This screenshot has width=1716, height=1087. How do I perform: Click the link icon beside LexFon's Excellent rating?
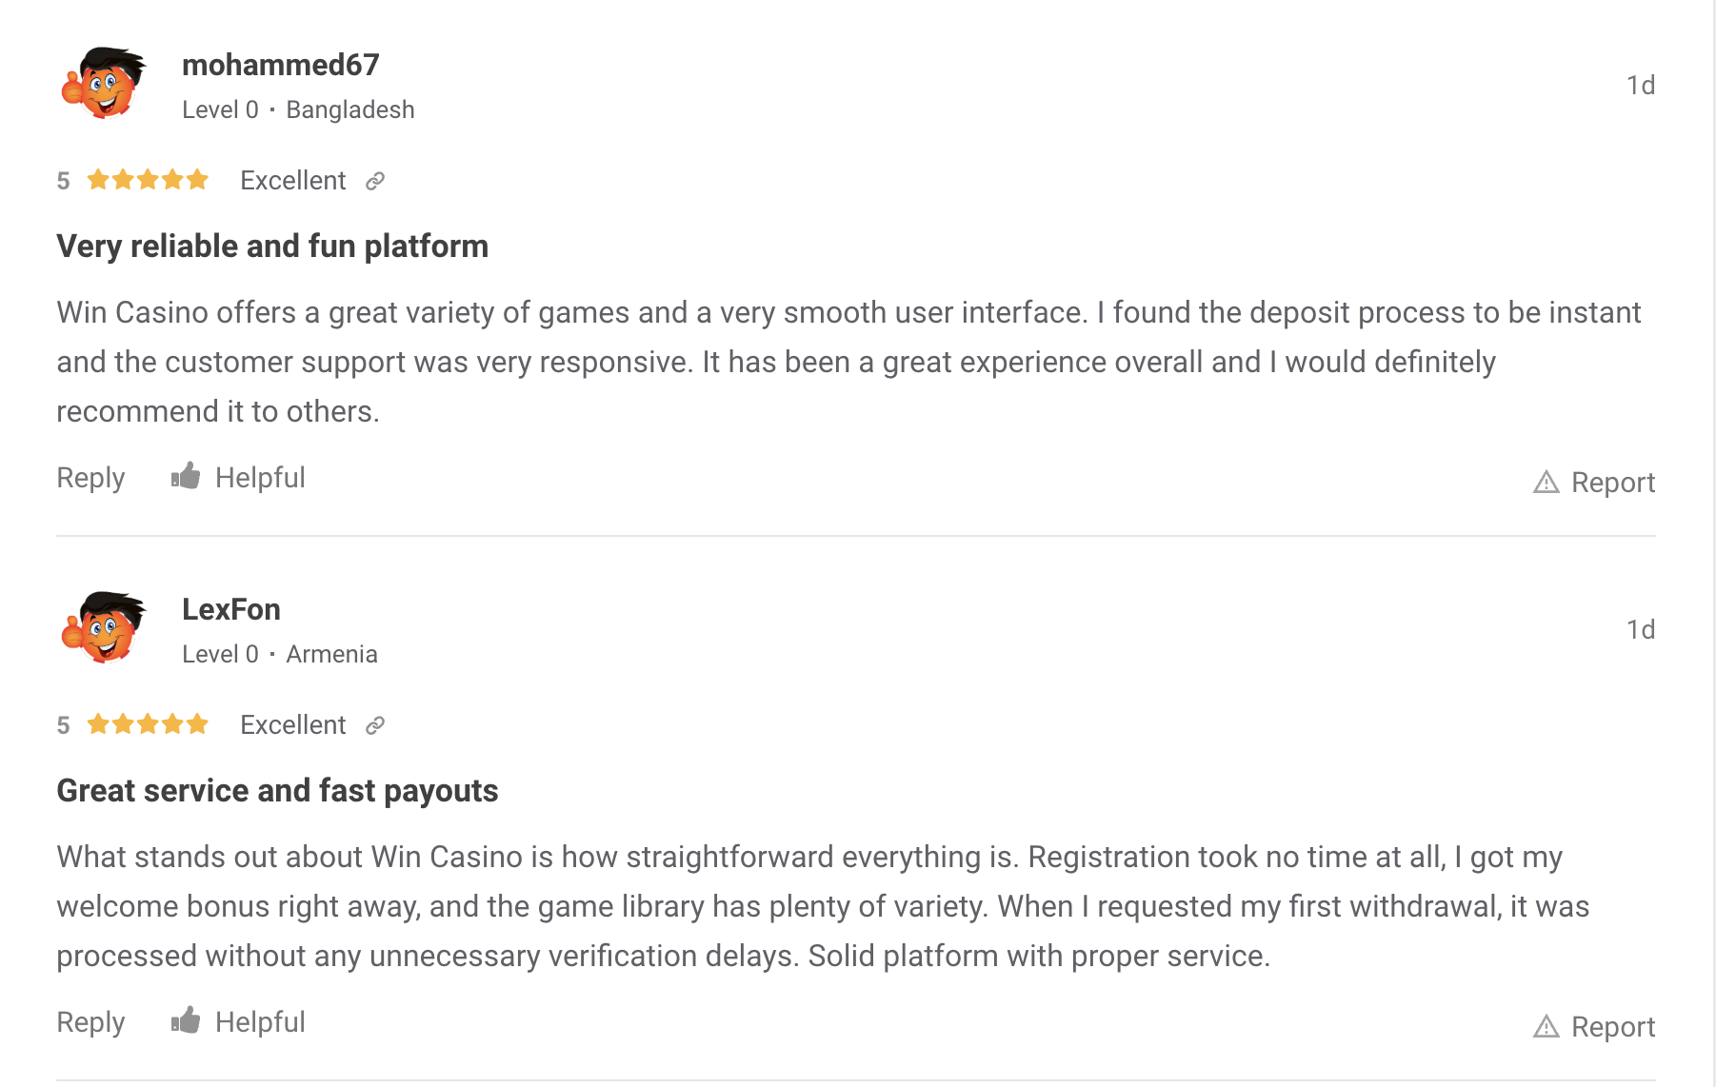point(375,725)
